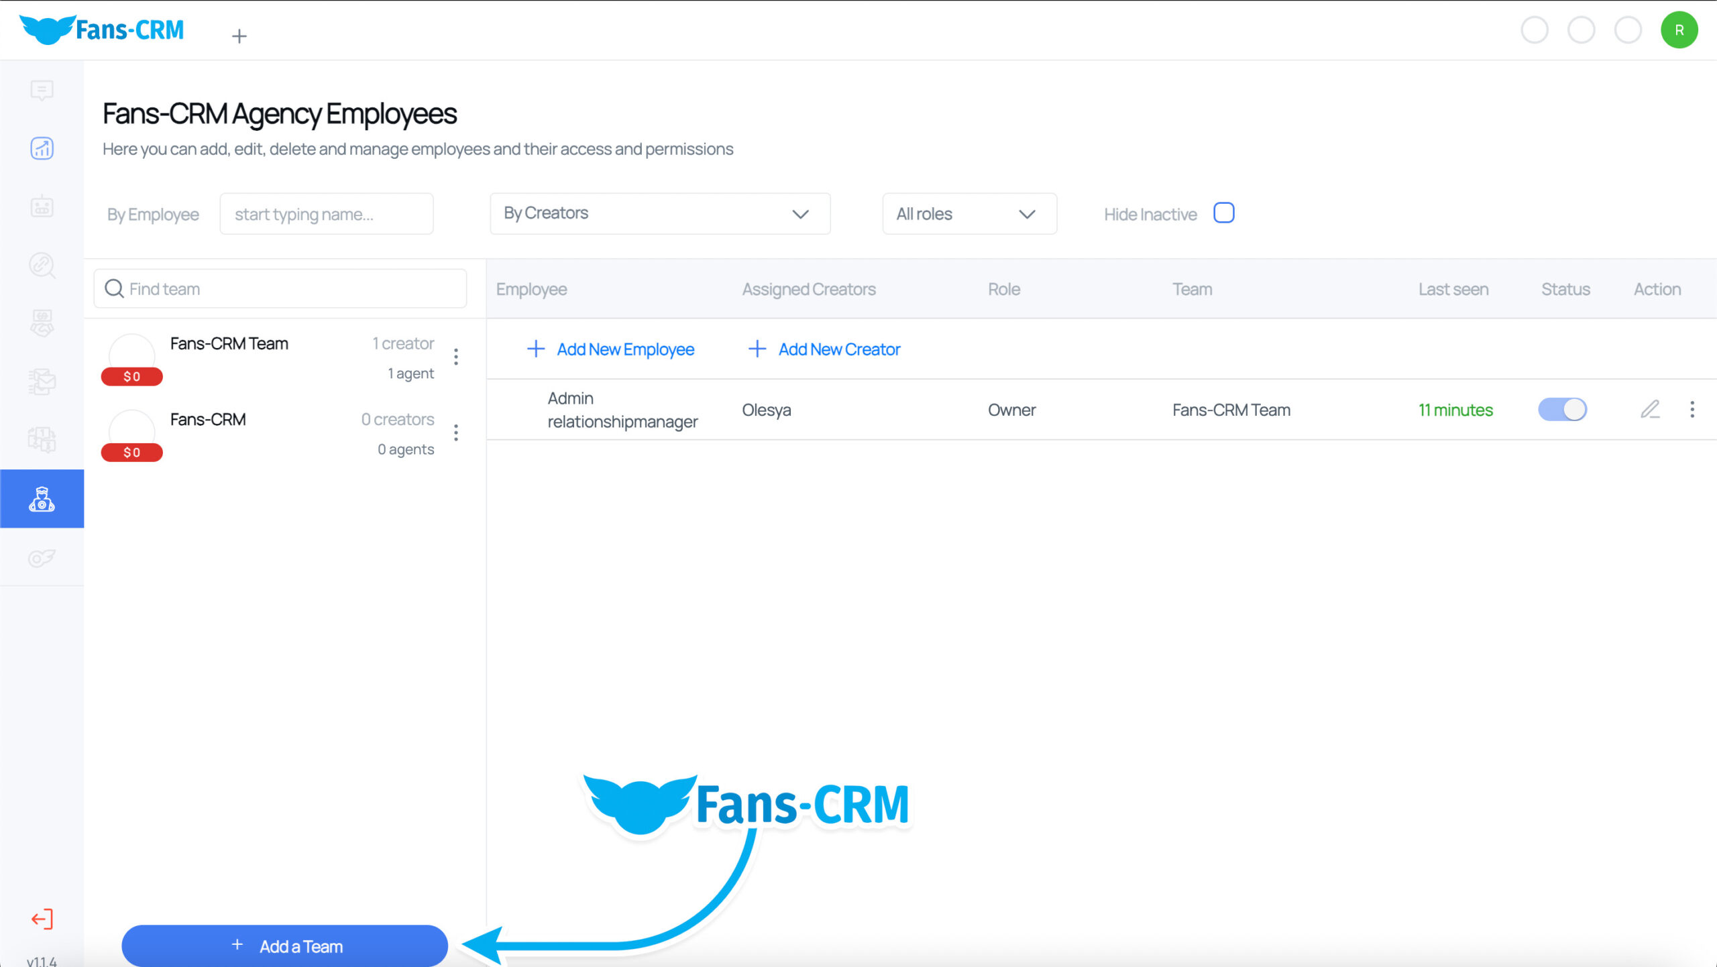Click the red logout icon
Image resolution: width=1717 pixels, height=967 pixels.
pos(42,919)
